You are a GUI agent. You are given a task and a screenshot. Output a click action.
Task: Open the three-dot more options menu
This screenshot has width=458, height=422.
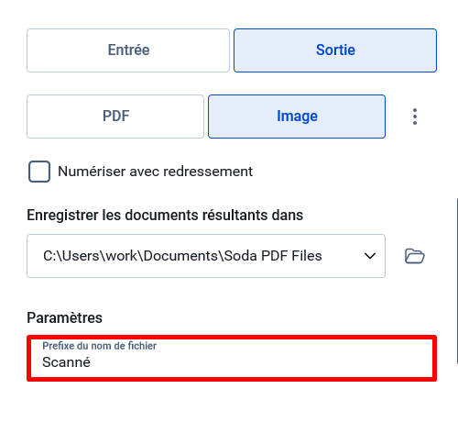[x=415, y=117]
